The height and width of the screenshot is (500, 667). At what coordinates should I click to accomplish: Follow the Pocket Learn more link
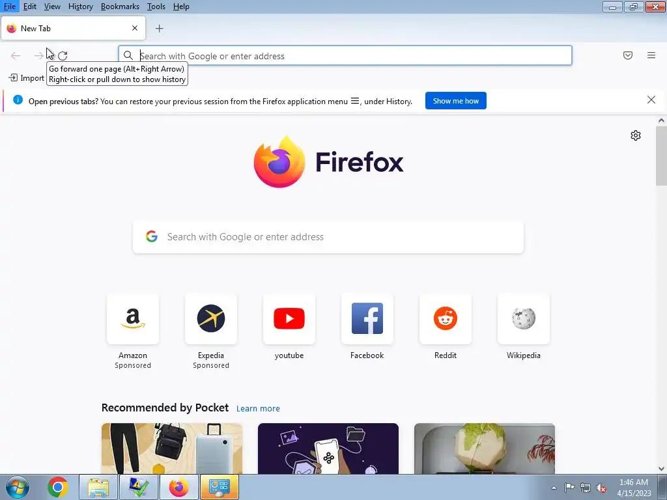258,409
